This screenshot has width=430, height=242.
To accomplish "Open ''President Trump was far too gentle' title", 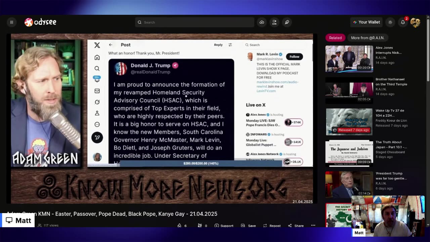I will (x=391, y=176).
